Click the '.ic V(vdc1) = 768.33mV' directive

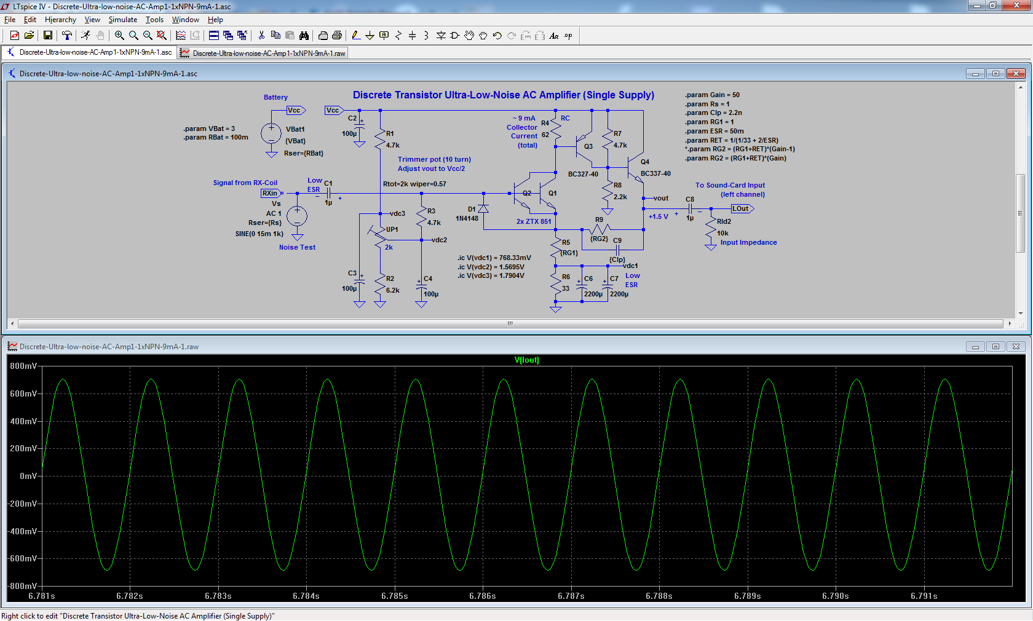coord(494,258)
